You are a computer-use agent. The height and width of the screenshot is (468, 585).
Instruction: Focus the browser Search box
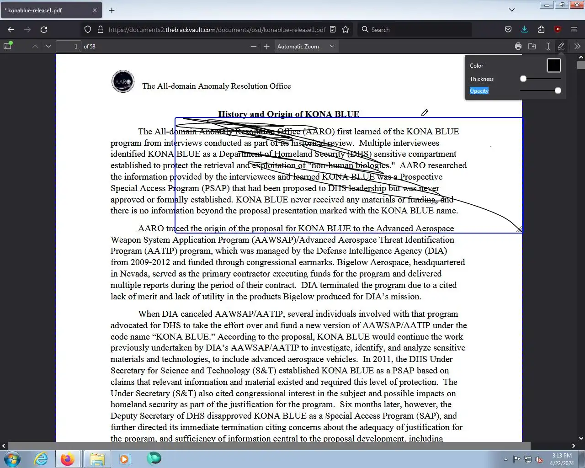tap(414, 30)
